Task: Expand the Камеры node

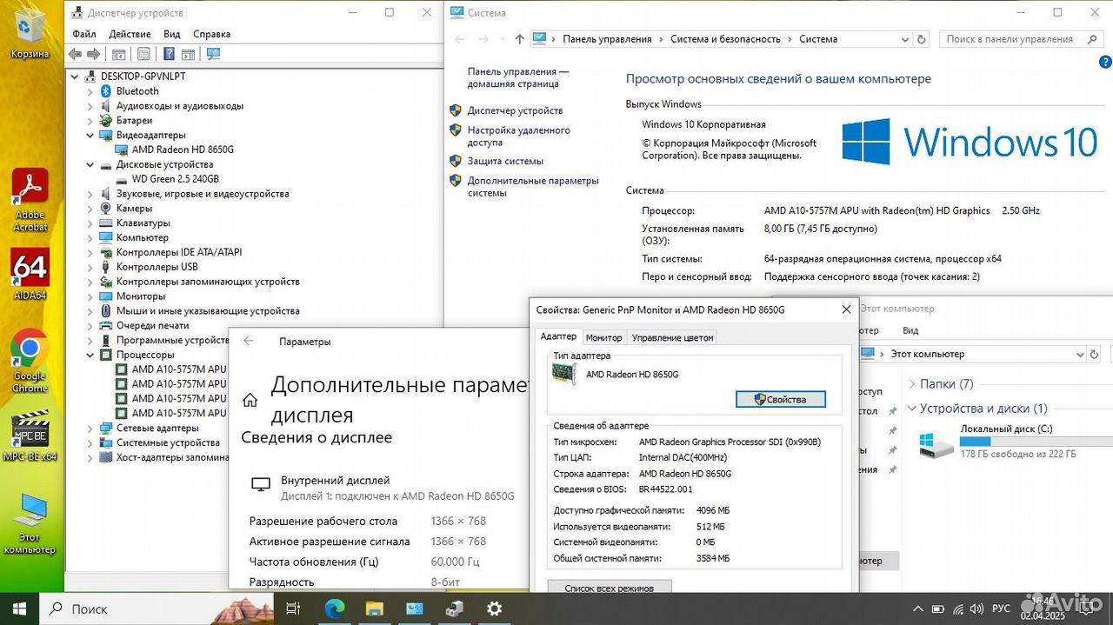Action: [90, 209]
